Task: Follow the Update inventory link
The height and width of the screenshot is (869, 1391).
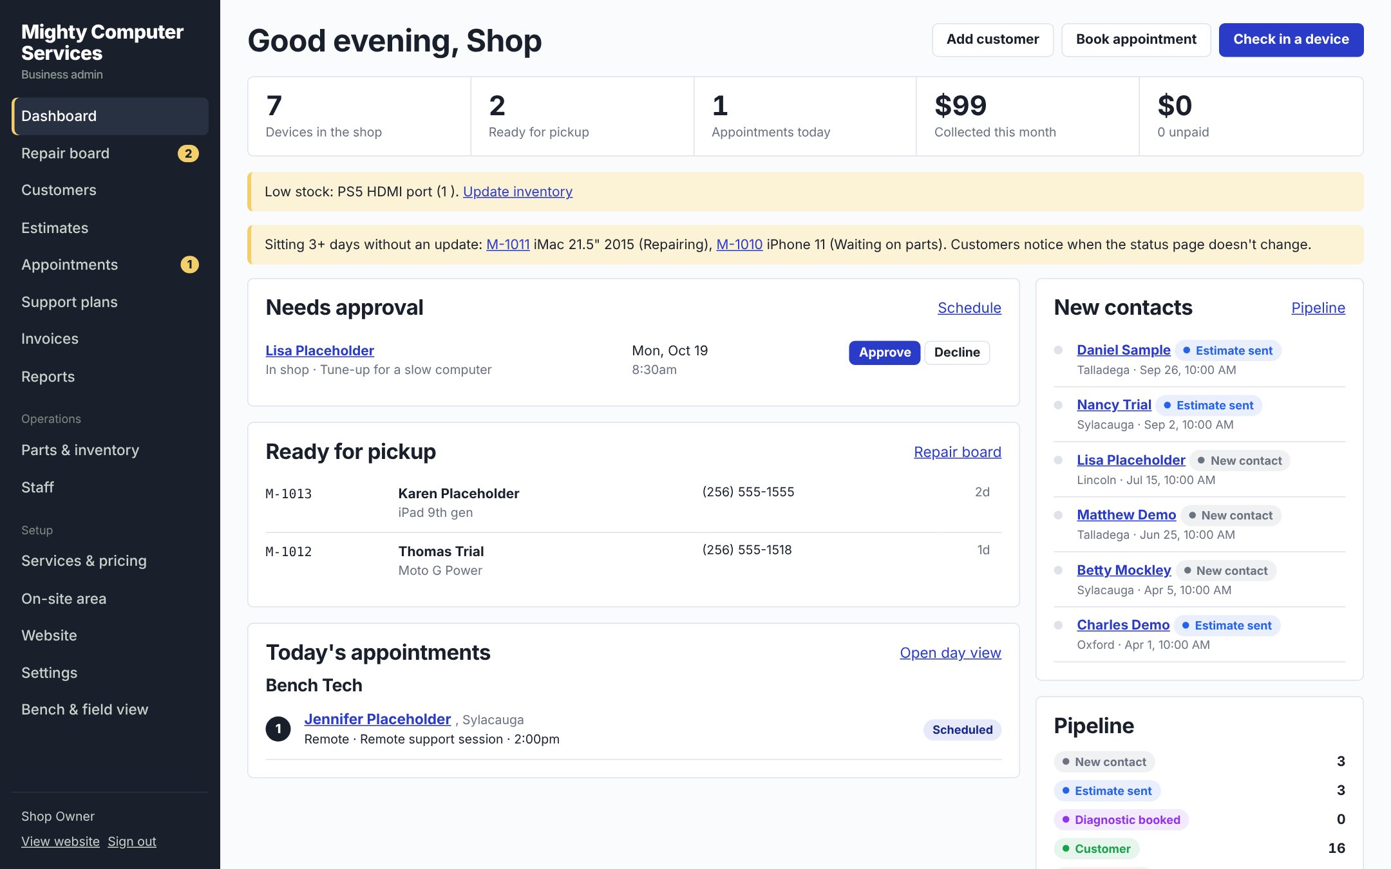Action: (x=518, y=191)
